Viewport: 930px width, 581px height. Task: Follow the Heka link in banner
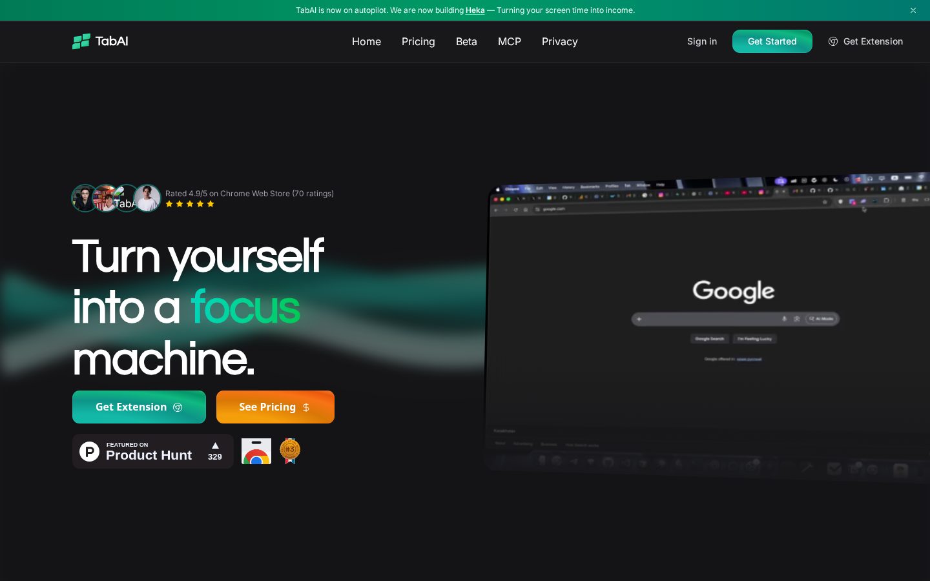click(475, 10)
